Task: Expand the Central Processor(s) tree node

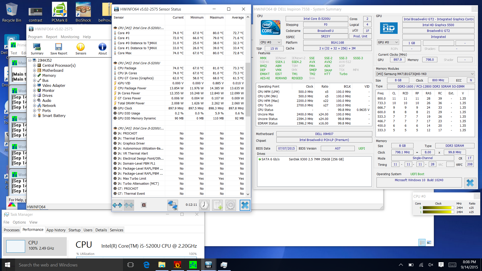Action: (x=35, y=65)
